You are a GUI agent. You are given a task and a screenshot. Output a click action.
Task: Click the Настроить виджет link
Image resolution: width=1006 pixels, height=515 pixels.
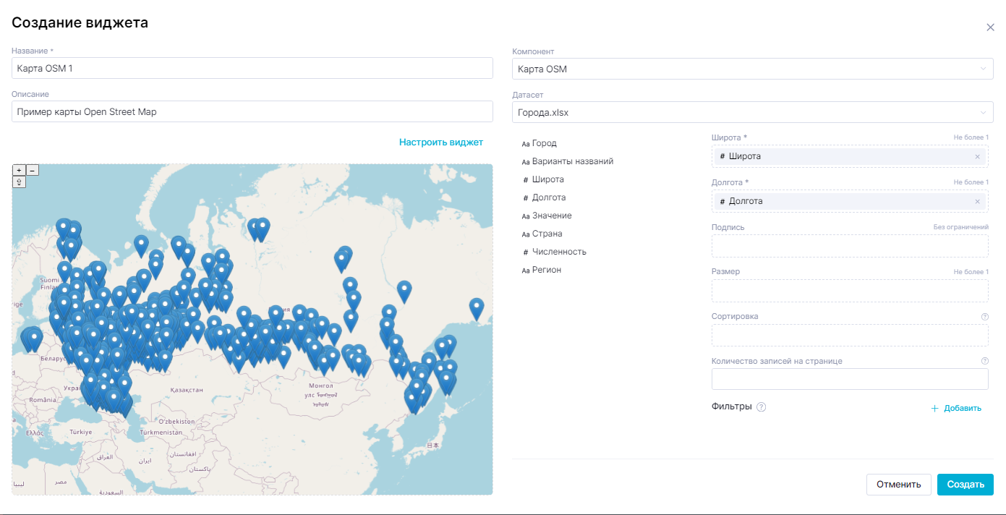click(440, 142)
